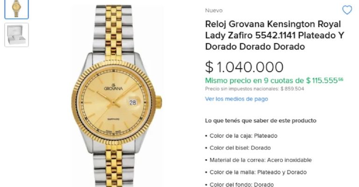
Task: Click the gold crown of the watch
Action: (158, 102)
